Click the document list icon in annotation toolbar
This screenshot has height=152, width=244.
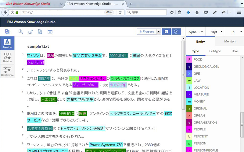pos(7,32)
